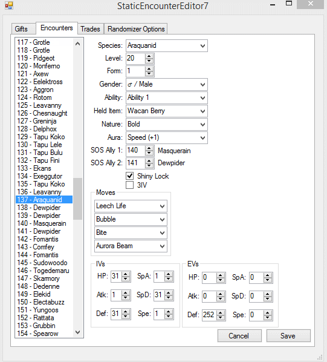
Task: Click the StaticEncounterEditor7 app icon
Action: [x=9, y=5]
